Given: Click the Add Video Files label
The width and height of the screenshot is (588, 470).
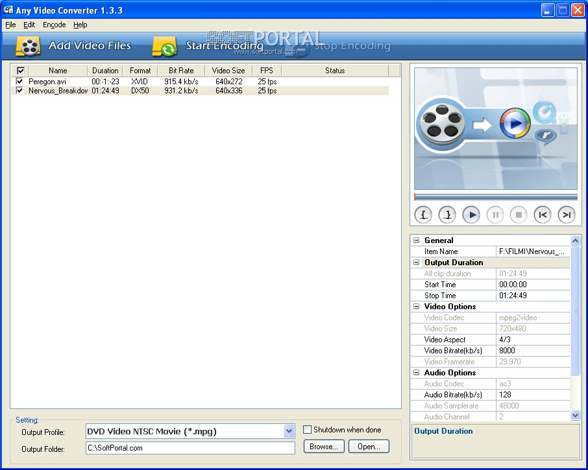Looking at the screenshot, I should point(90,45).
